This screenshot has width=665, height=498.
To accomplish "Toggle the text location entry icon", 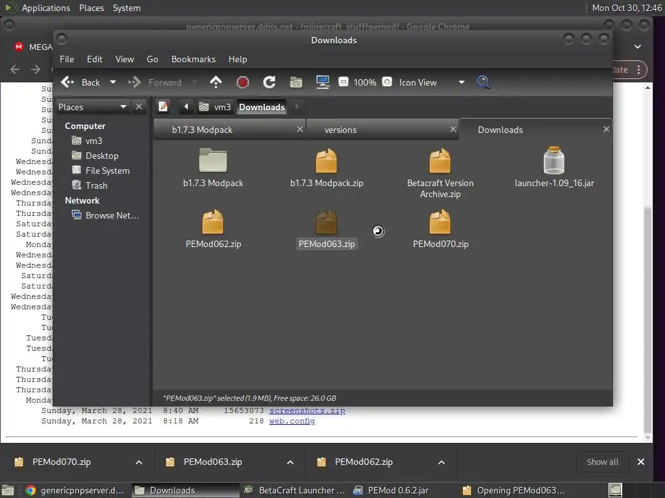I will 163,107.
